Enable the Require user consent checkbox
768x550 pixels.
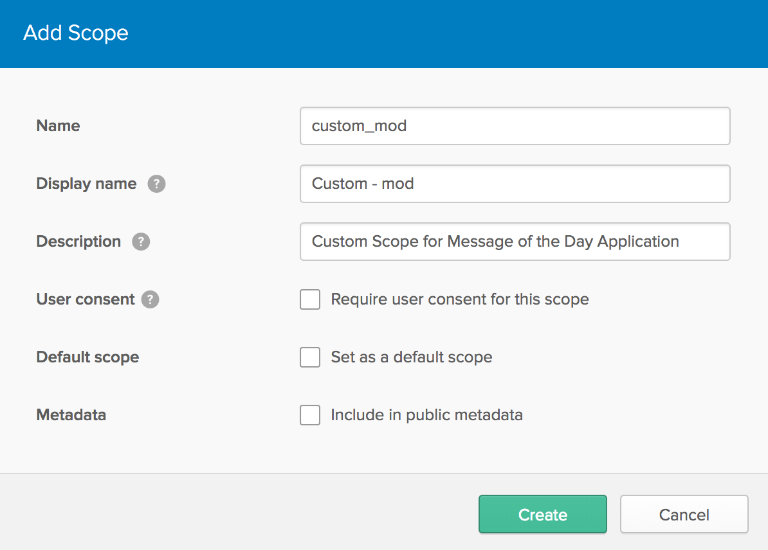[x=310, y=299]
